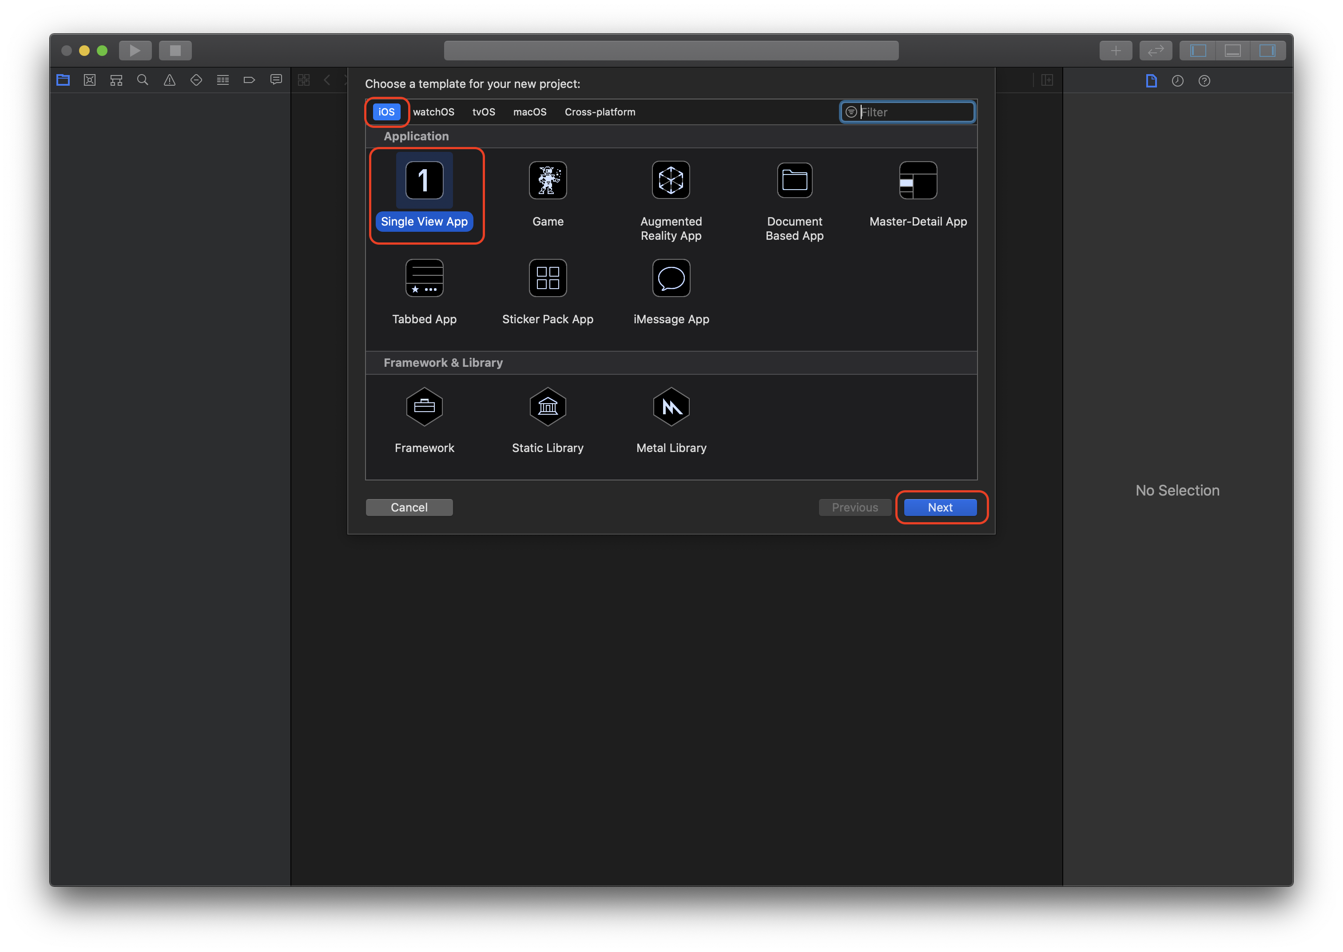The height and width of the screenshot is (952, 1343).
Task: Pick the Framework template
Action: pos(424,407)
